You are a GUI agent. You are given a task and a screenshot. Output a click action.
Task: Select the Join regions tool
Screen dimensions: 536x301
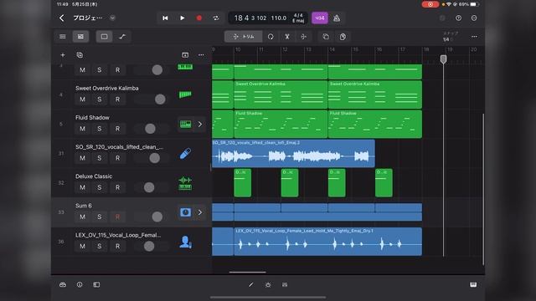click(x=303, y=37)
